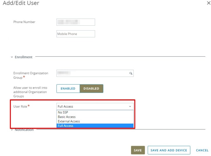Click the User Role dropdown arrow
This screenshot has width=211, height=156.
(130, 107)
